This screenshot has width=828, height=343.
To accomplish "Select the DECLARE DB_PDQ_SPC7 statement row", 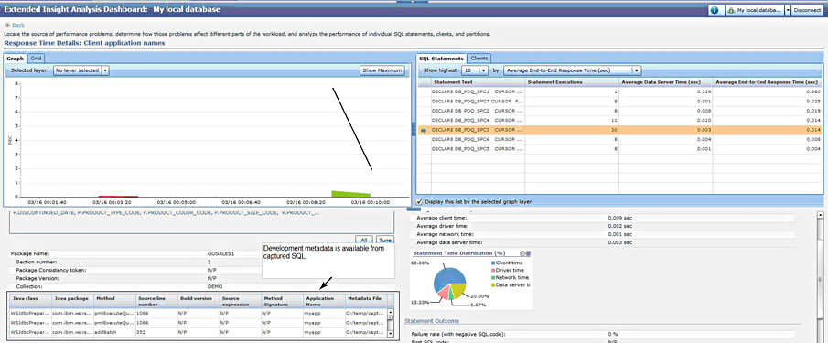I will [620, 102].
